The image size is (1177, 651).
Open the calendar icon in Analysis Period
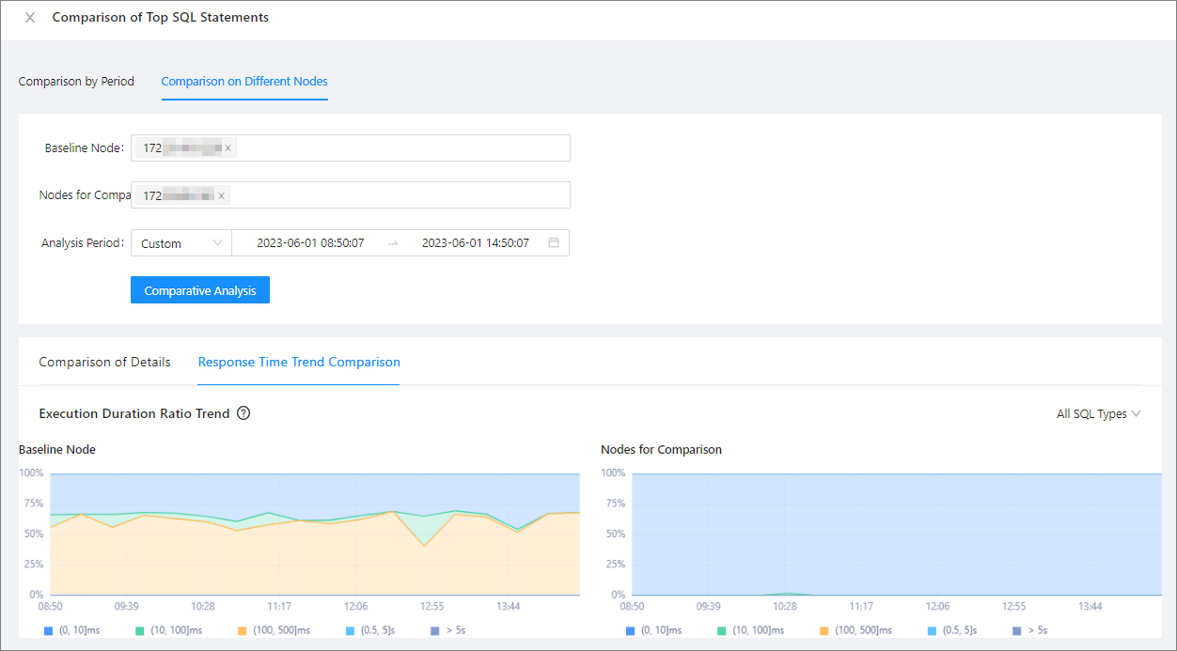[x=554, y=243]
